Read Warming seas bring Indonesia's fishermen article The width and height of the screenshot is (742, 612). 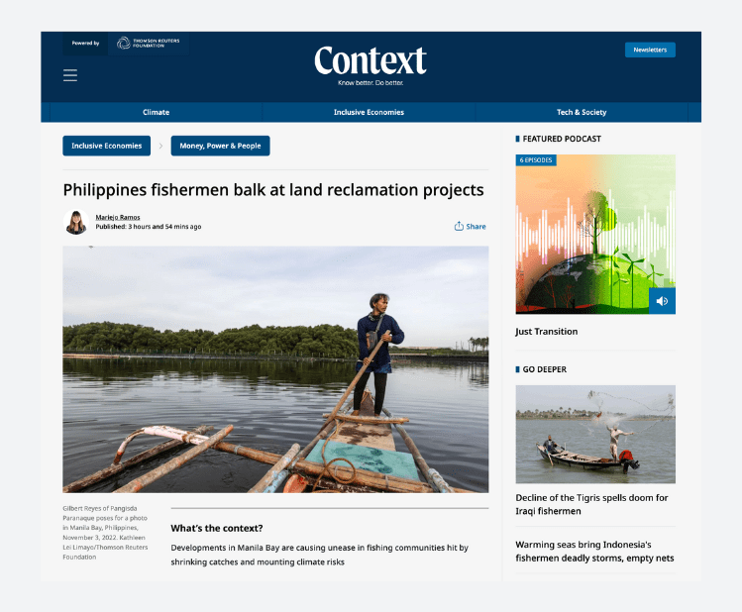click(594, 551)
